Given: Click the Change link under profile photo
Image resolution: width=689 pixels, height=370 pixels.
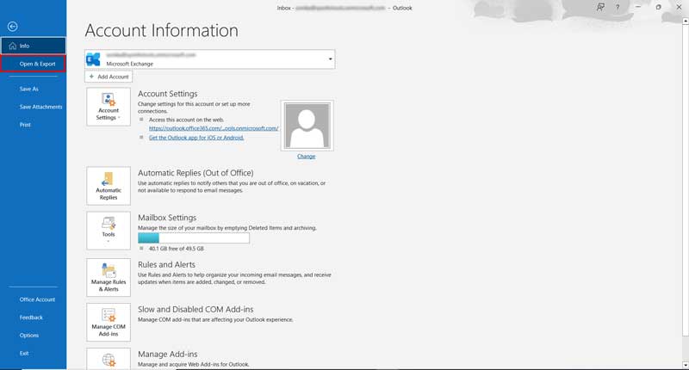Looking at the screenshot, I should (x=307, y=157).
